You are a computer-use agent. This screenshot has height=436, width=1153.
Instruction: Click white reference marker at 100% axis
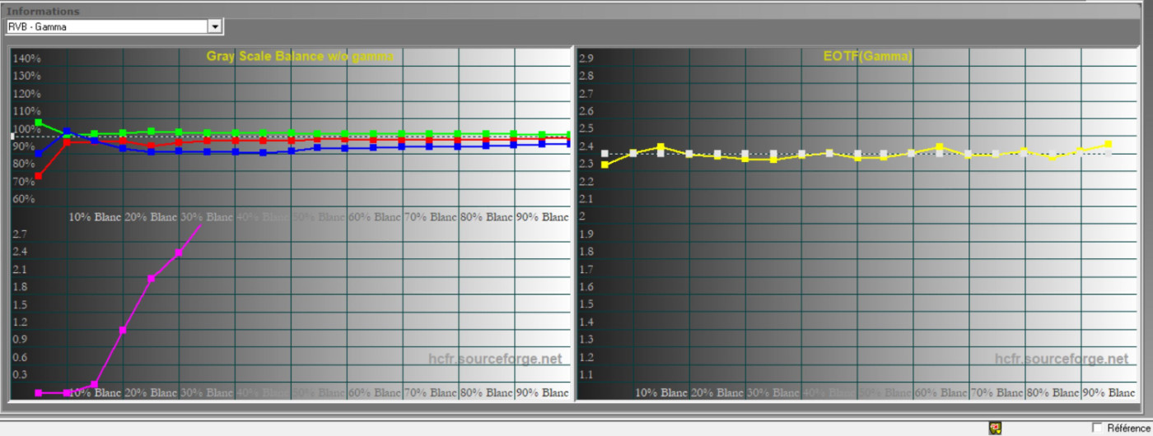tap(12, 136)
